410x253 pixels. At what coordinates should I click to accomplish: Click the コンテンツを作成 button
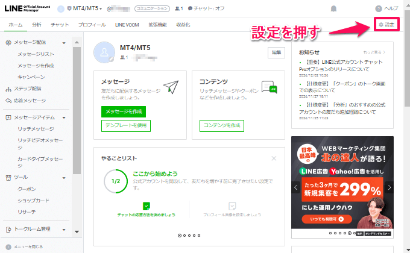click(222, 126)
